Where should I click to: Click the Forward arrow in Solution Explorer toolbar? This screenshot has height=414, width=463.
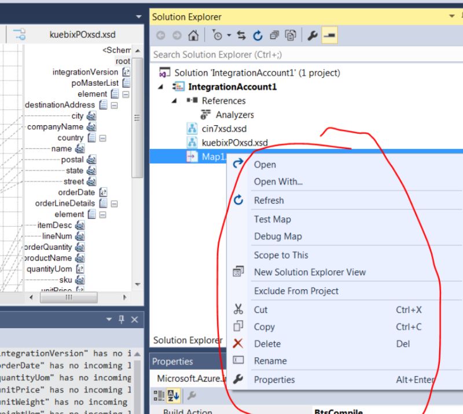tap(177, 35)
